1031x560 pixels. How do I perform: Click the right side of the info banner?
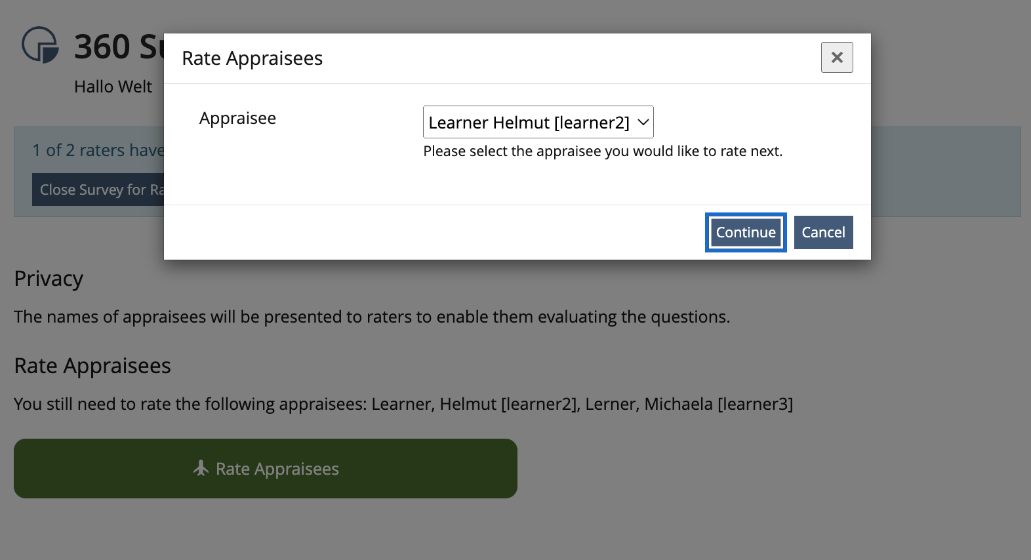pos(945,172)
